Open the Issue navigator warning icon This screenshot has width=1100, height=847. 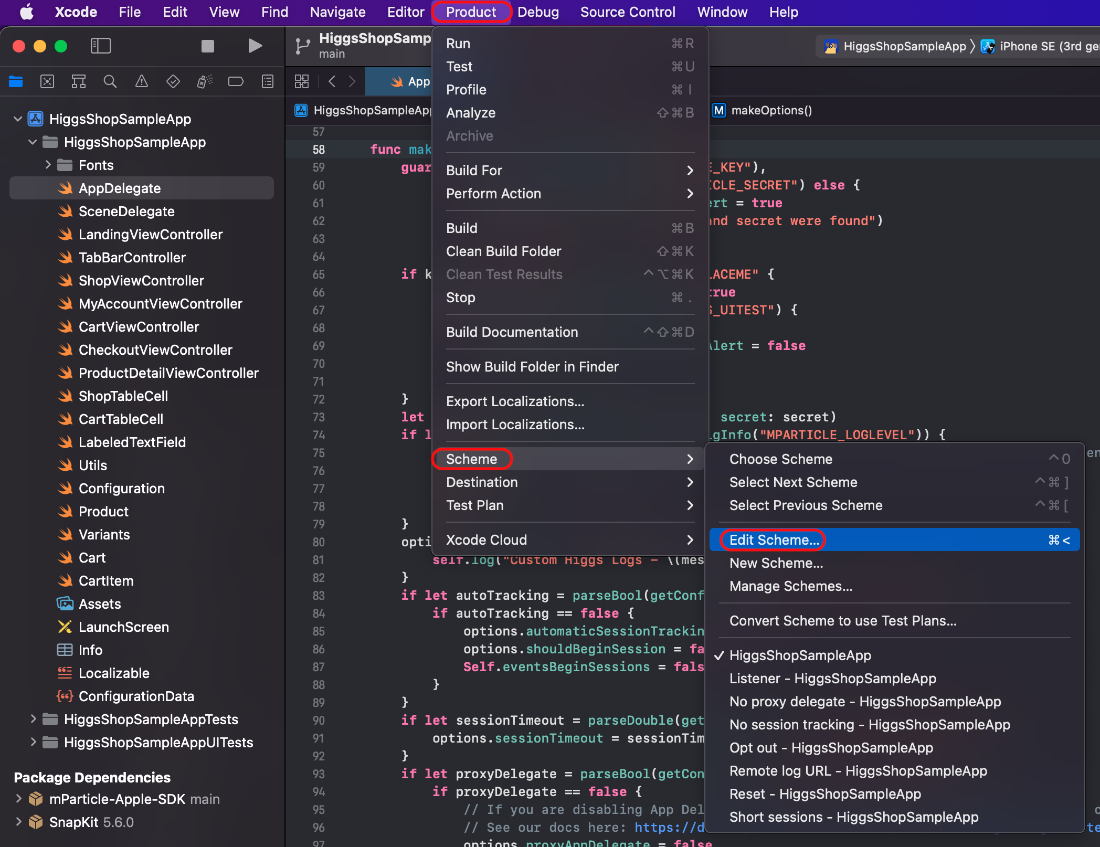pos(142,81)
